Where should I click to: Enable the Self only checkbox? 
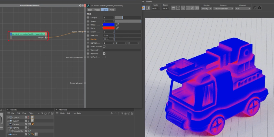[x=104, y=57]
